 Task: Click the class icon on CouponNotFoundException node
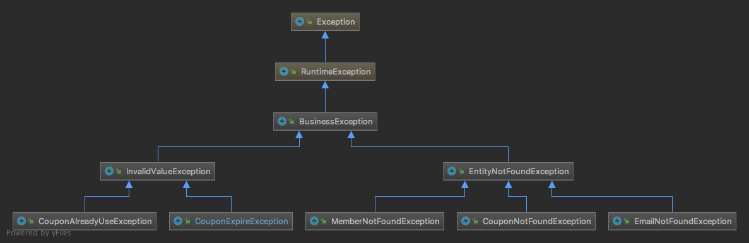(466, 221)
